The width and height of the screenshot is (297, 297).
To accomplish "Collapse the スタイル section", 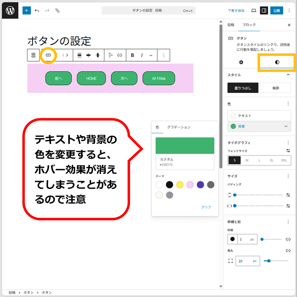I will coord(288,75).
